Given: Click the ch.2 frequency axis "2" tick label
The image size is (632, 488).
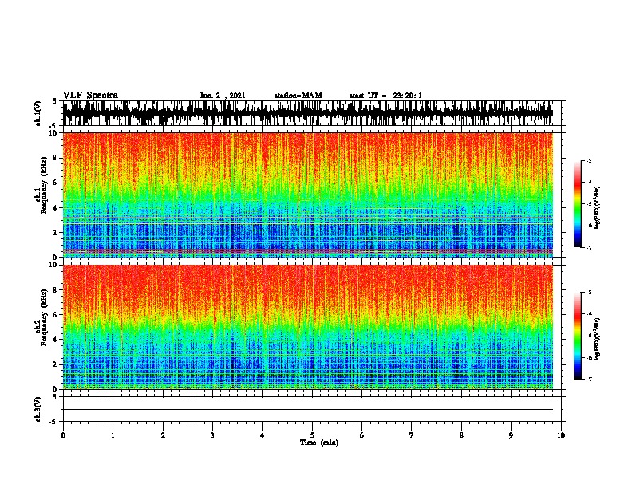Looking at the screenshot, I should pos(56,364).
